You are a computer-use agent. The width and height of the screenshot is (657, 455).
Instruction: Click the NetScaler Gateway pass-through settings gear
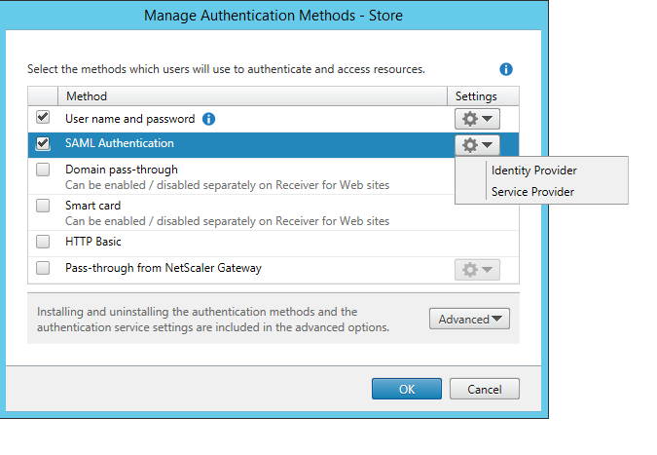pyautogui.click(x=477, y=269)
